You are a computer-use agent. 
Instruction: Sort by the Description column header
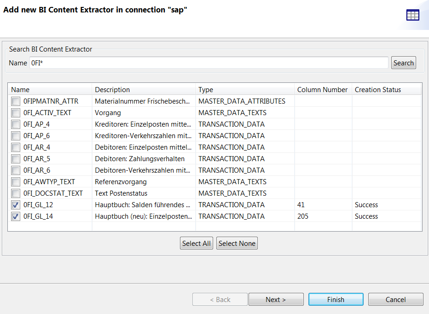tap(110, 89)
